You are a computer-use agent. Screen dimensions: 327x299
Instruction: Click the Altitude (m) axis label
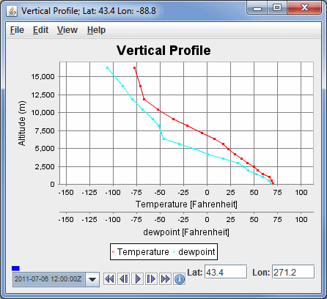click(22, 123)
